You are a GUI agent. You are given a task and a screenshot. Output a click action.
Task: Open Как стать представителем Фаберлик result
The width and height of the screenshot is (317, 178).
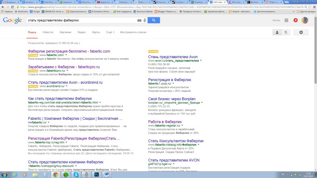pyautogui.click(x=60, y=98)
